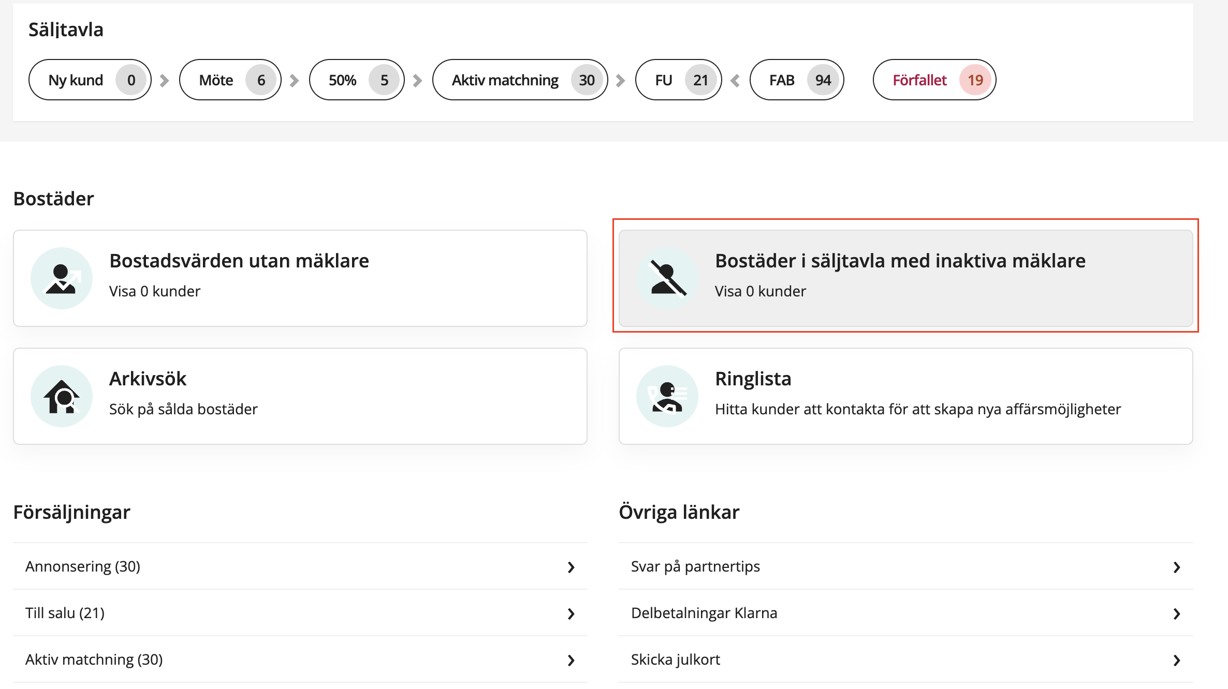Open the Förfallet overdue pill
Image resolution: width=1228 pixels, height=689 pixels.
click(x=934, y=80)
